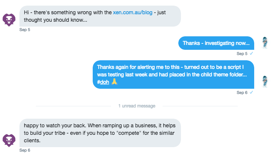Click the 'Sep 6' timestamp under the sent reply

(242, 92)
